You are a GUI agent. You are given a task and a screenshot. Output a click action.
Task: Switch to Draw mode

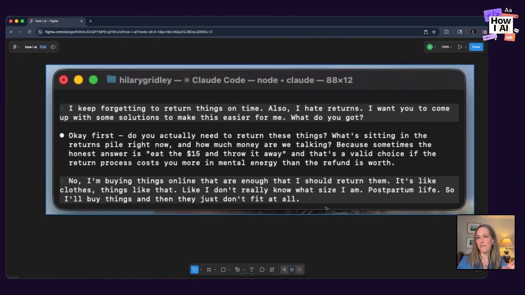[284, 270]
